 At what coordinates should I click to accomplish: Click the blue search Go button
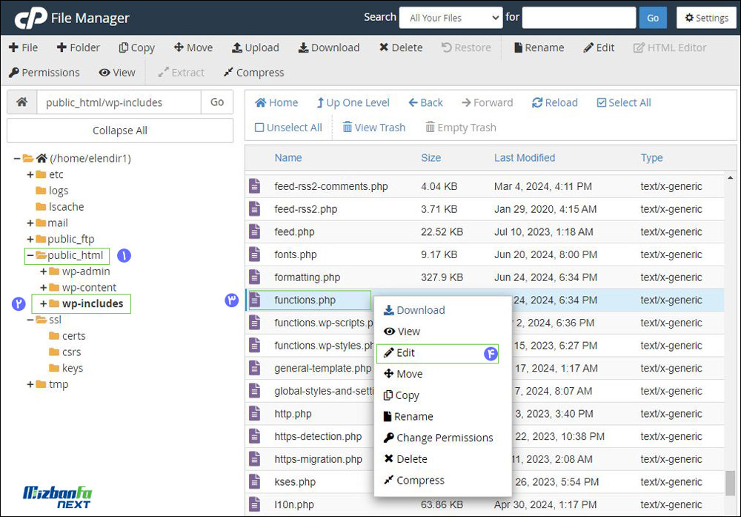[653, 18]
